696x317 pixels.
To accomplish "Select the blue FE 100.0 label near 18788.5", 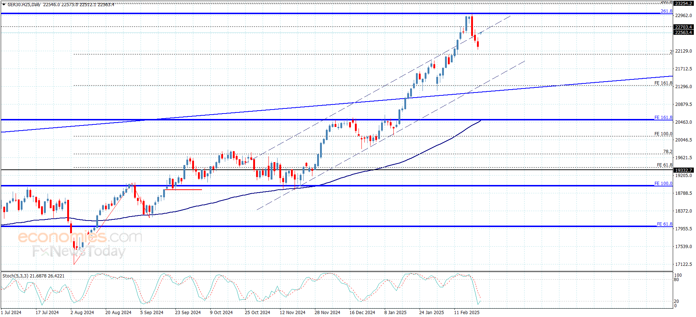I will [x=663, y=184].
